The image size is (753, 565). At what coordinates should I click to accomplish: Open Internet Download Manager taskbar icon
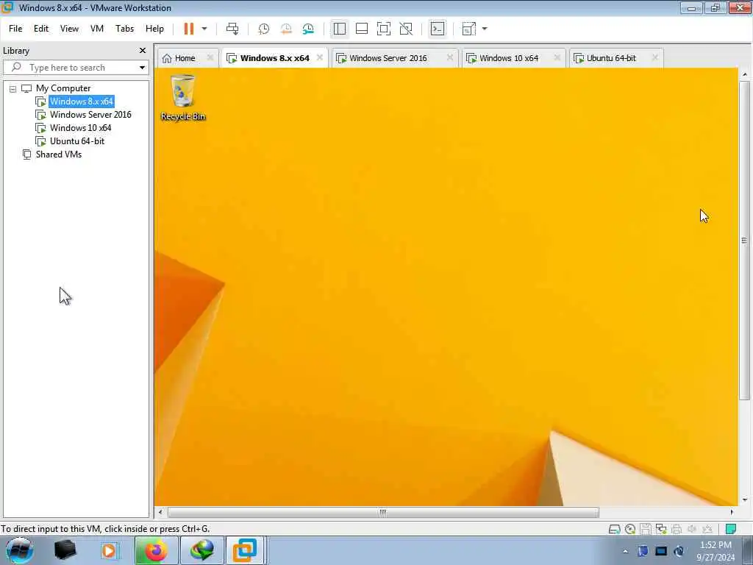pyautogui.click(x=201, y=550)
